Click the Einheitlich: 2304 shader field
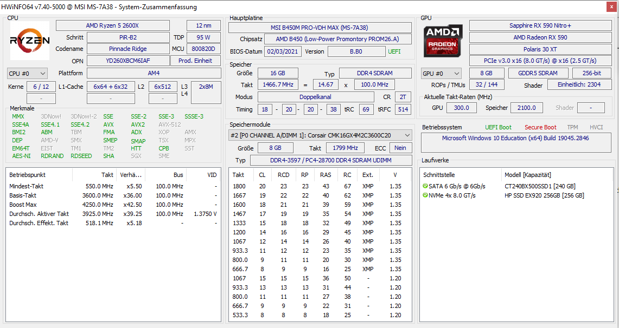 pos(579,84)
